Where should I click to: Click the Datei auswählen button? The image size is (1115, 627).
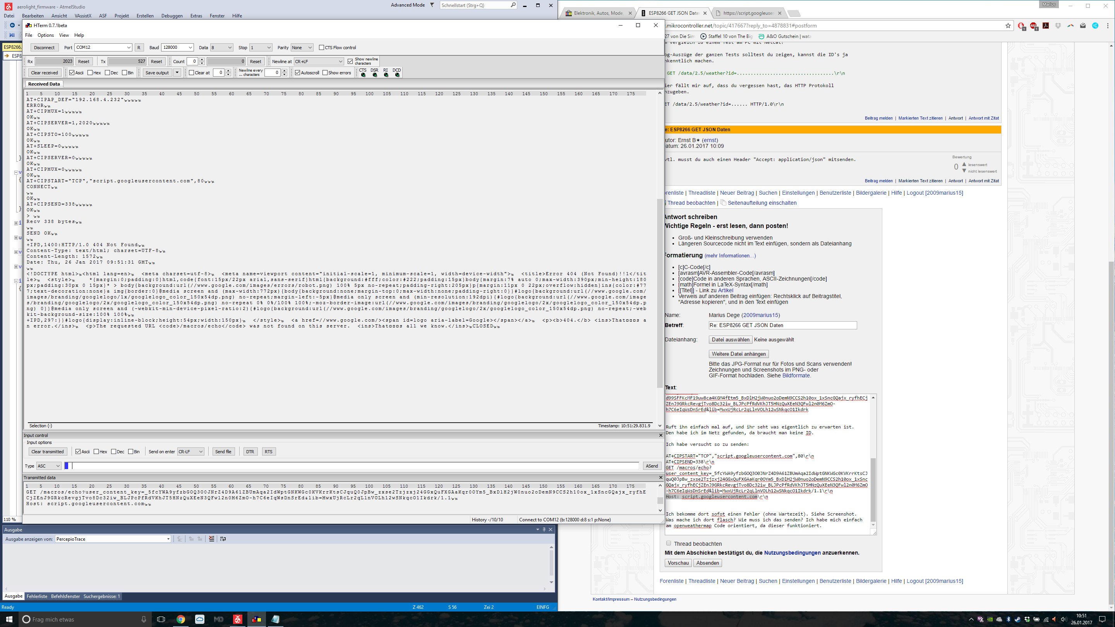coord(730,340)
